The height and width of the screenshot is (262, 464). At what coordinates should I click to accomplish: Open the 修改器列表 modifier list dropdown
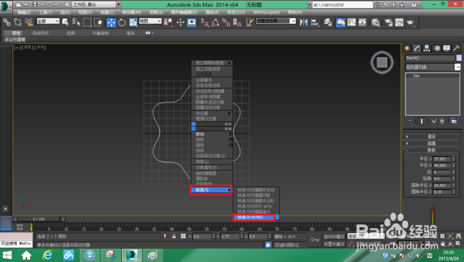(433, 67)
